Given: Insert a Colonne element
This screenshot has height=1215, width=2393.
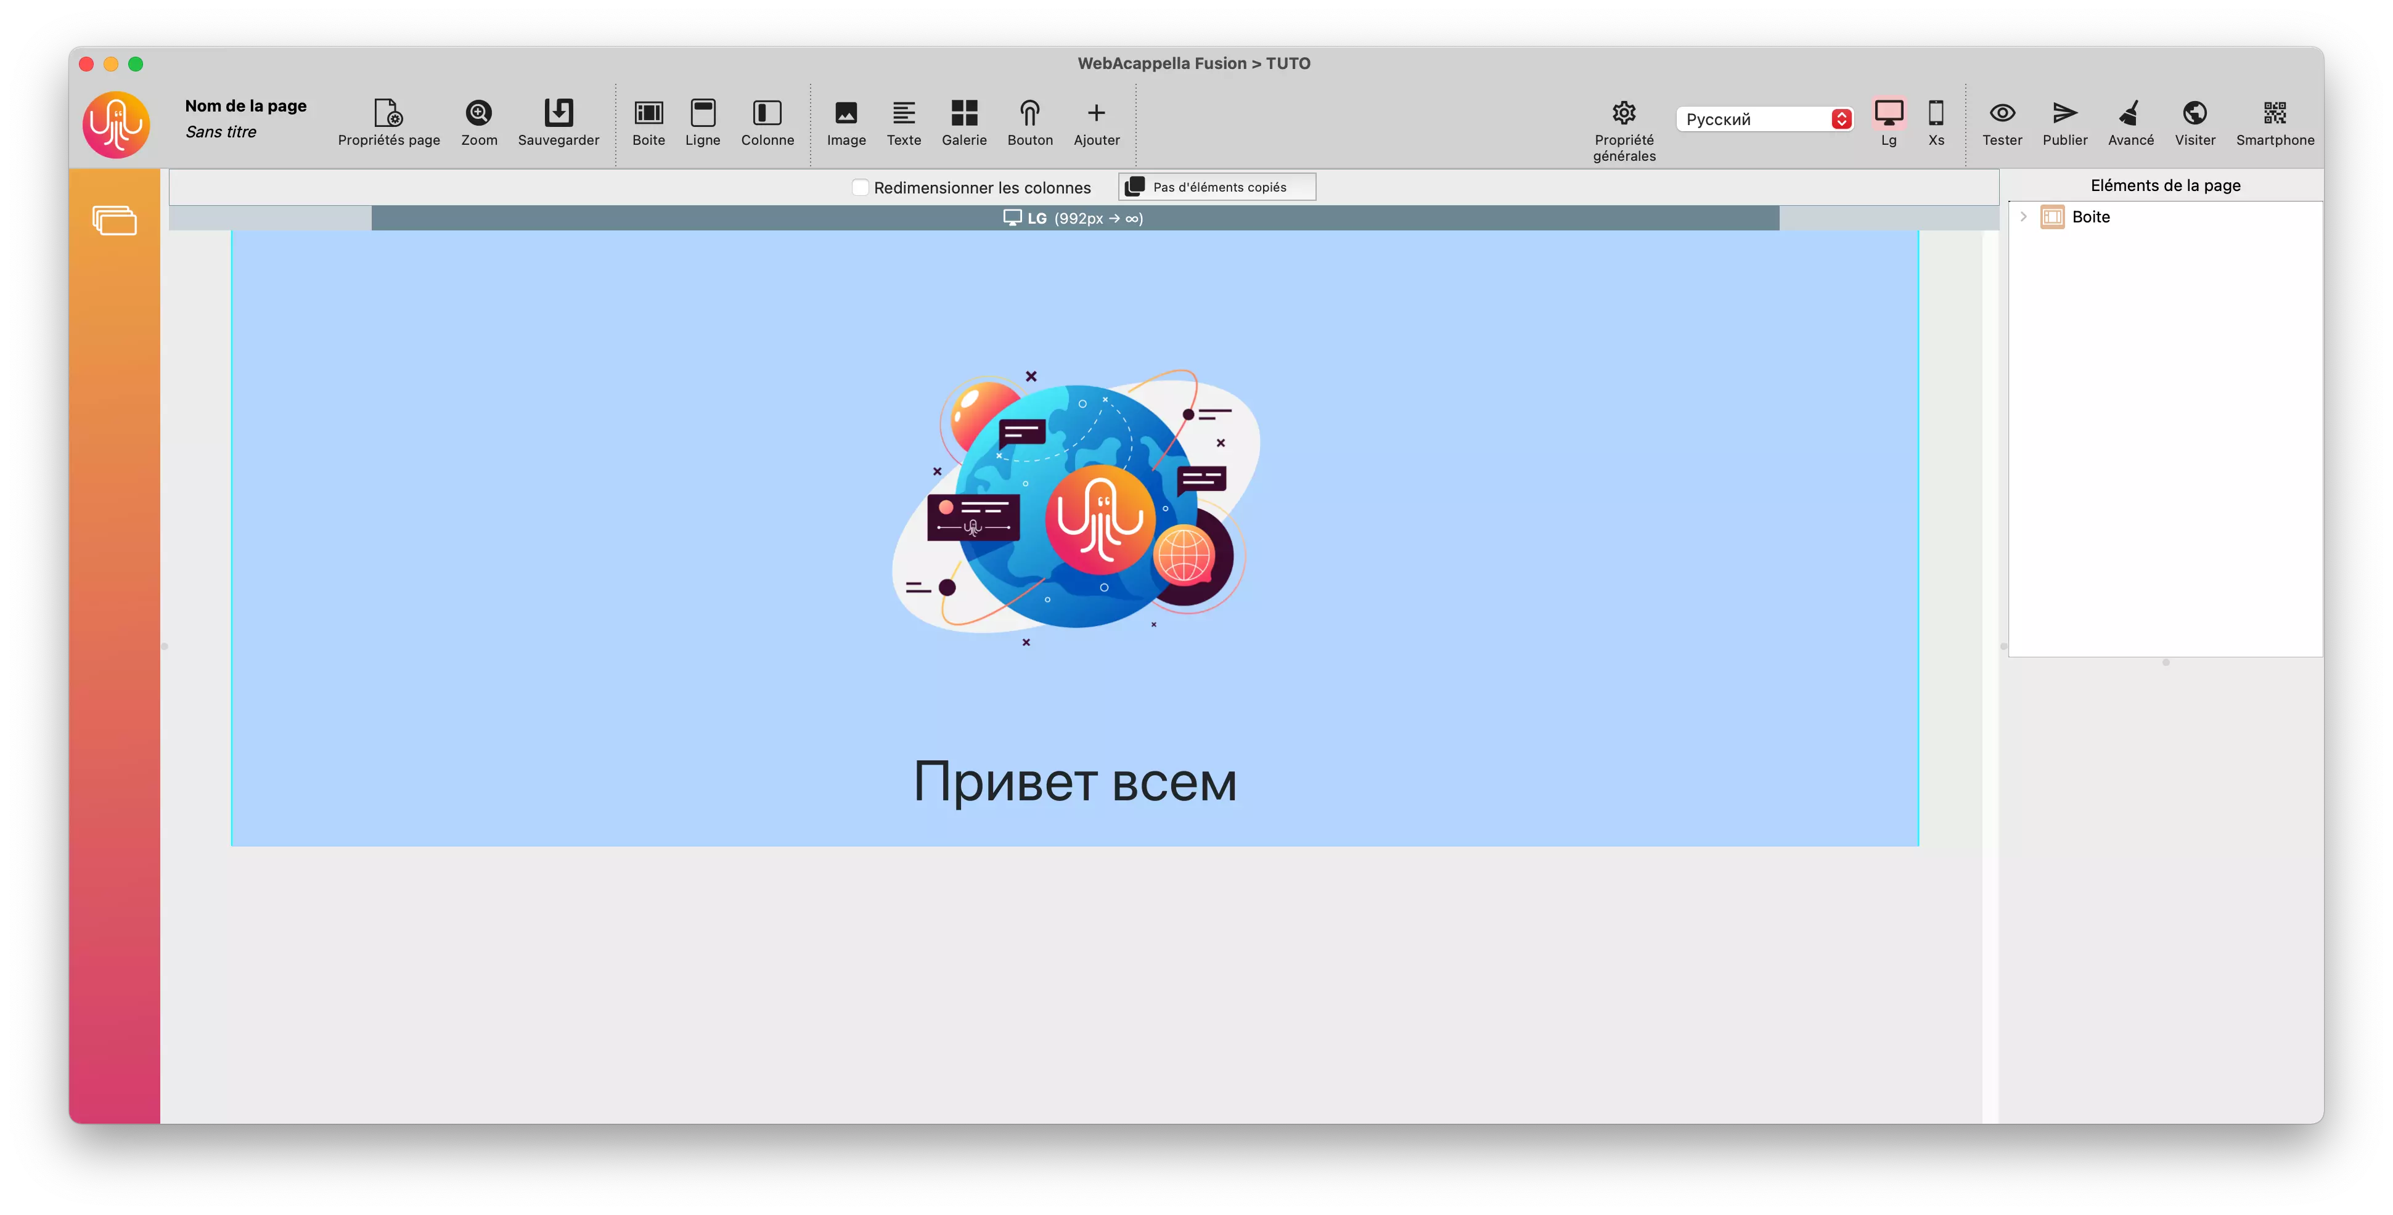Looking at the screenshot, I should click(x=767, y=123).
